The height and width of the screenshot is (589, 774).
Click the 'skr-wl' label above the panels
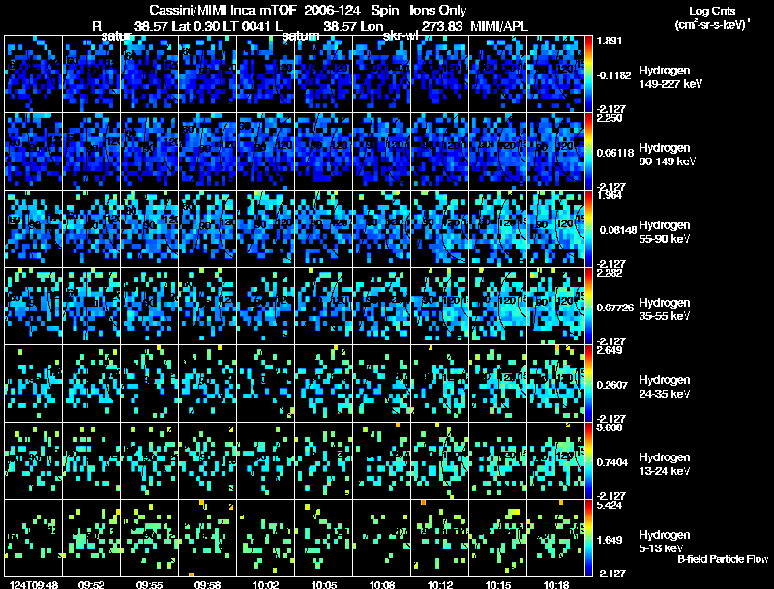pos(401,36)
